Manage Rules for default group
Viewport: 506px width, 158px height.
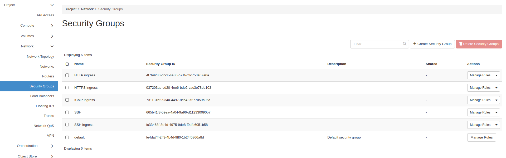[481, 137]
